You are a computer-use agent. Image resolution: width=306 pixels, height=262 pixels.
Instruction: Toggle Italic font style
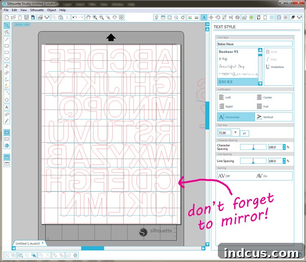click(271, 59)
